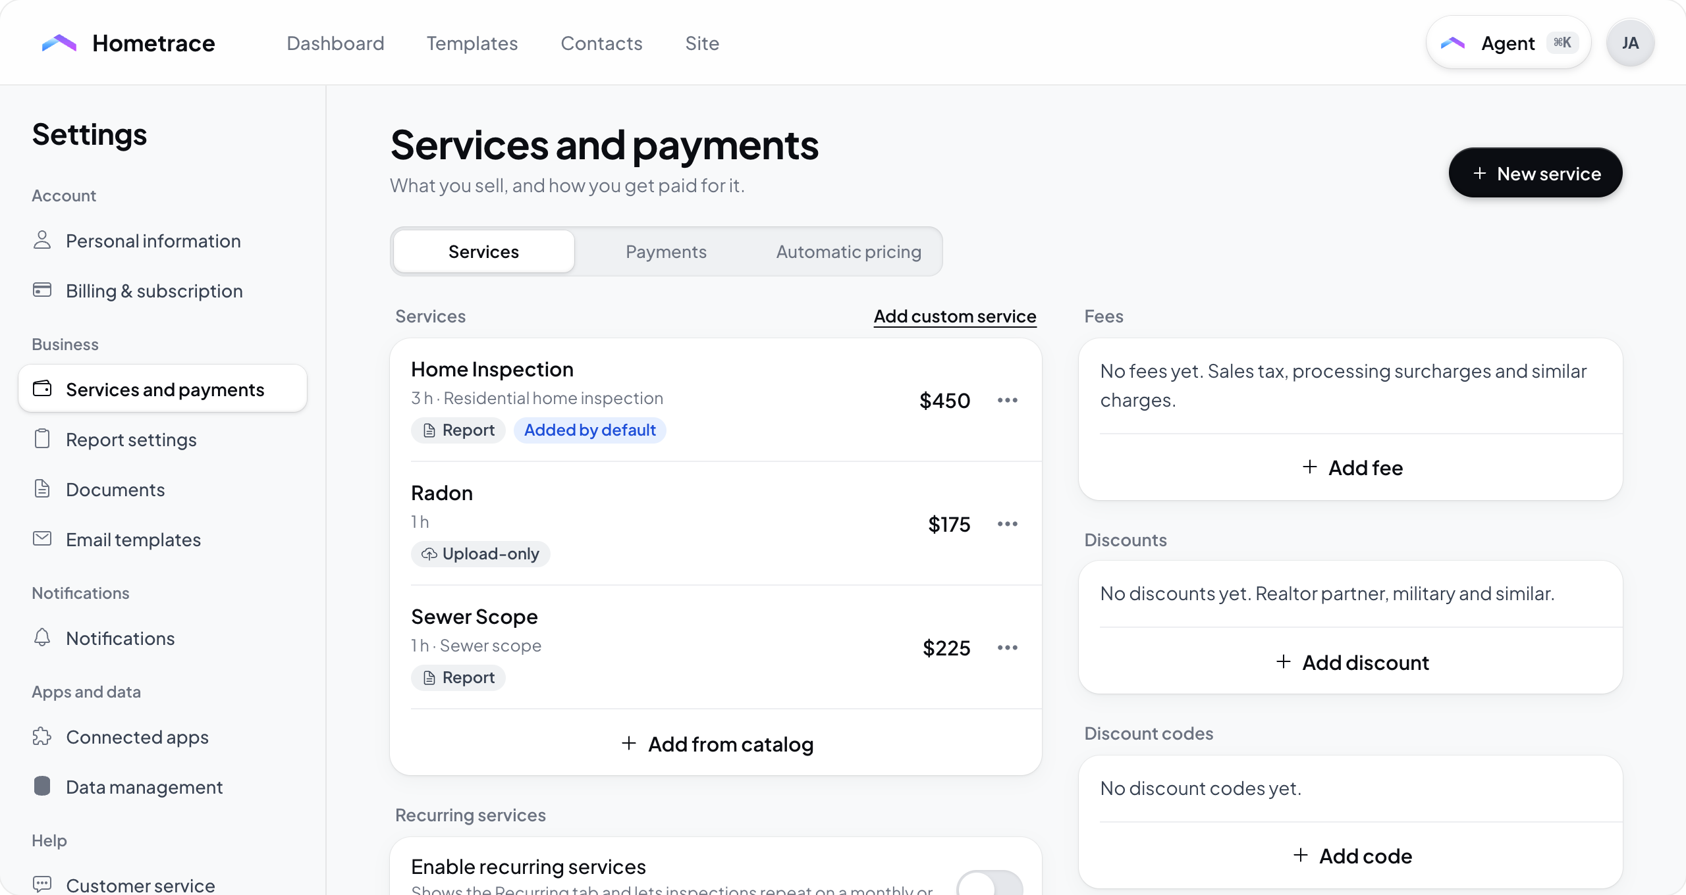Click the Hometrace logo icon
1686x895 pixels.
[59, 43]
